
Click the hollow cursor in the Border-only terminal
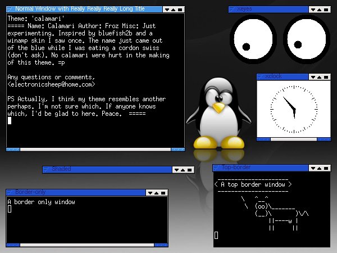tap(10, 209)
